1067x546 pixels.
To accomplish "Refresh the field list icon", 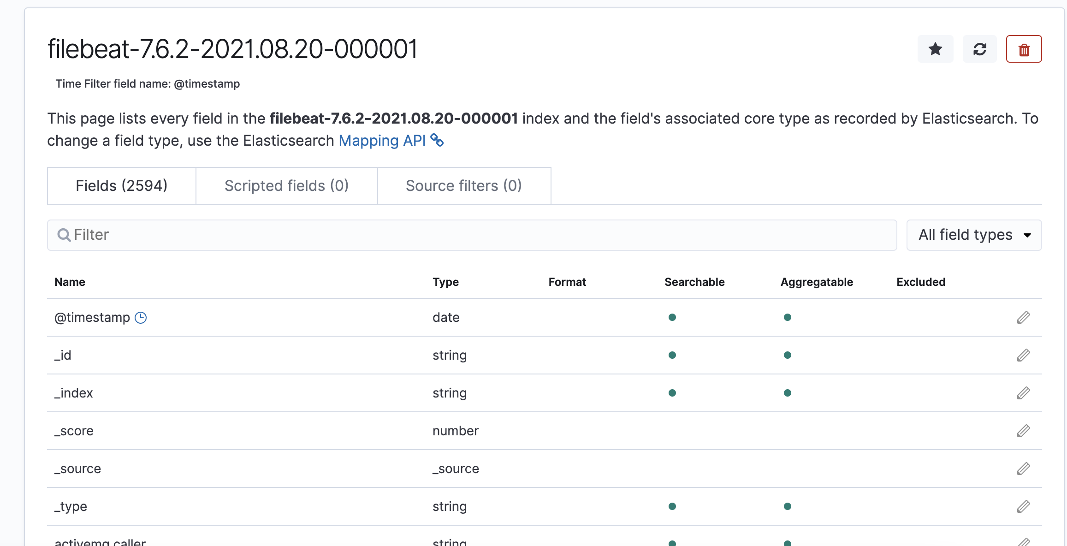I will 979,49.
